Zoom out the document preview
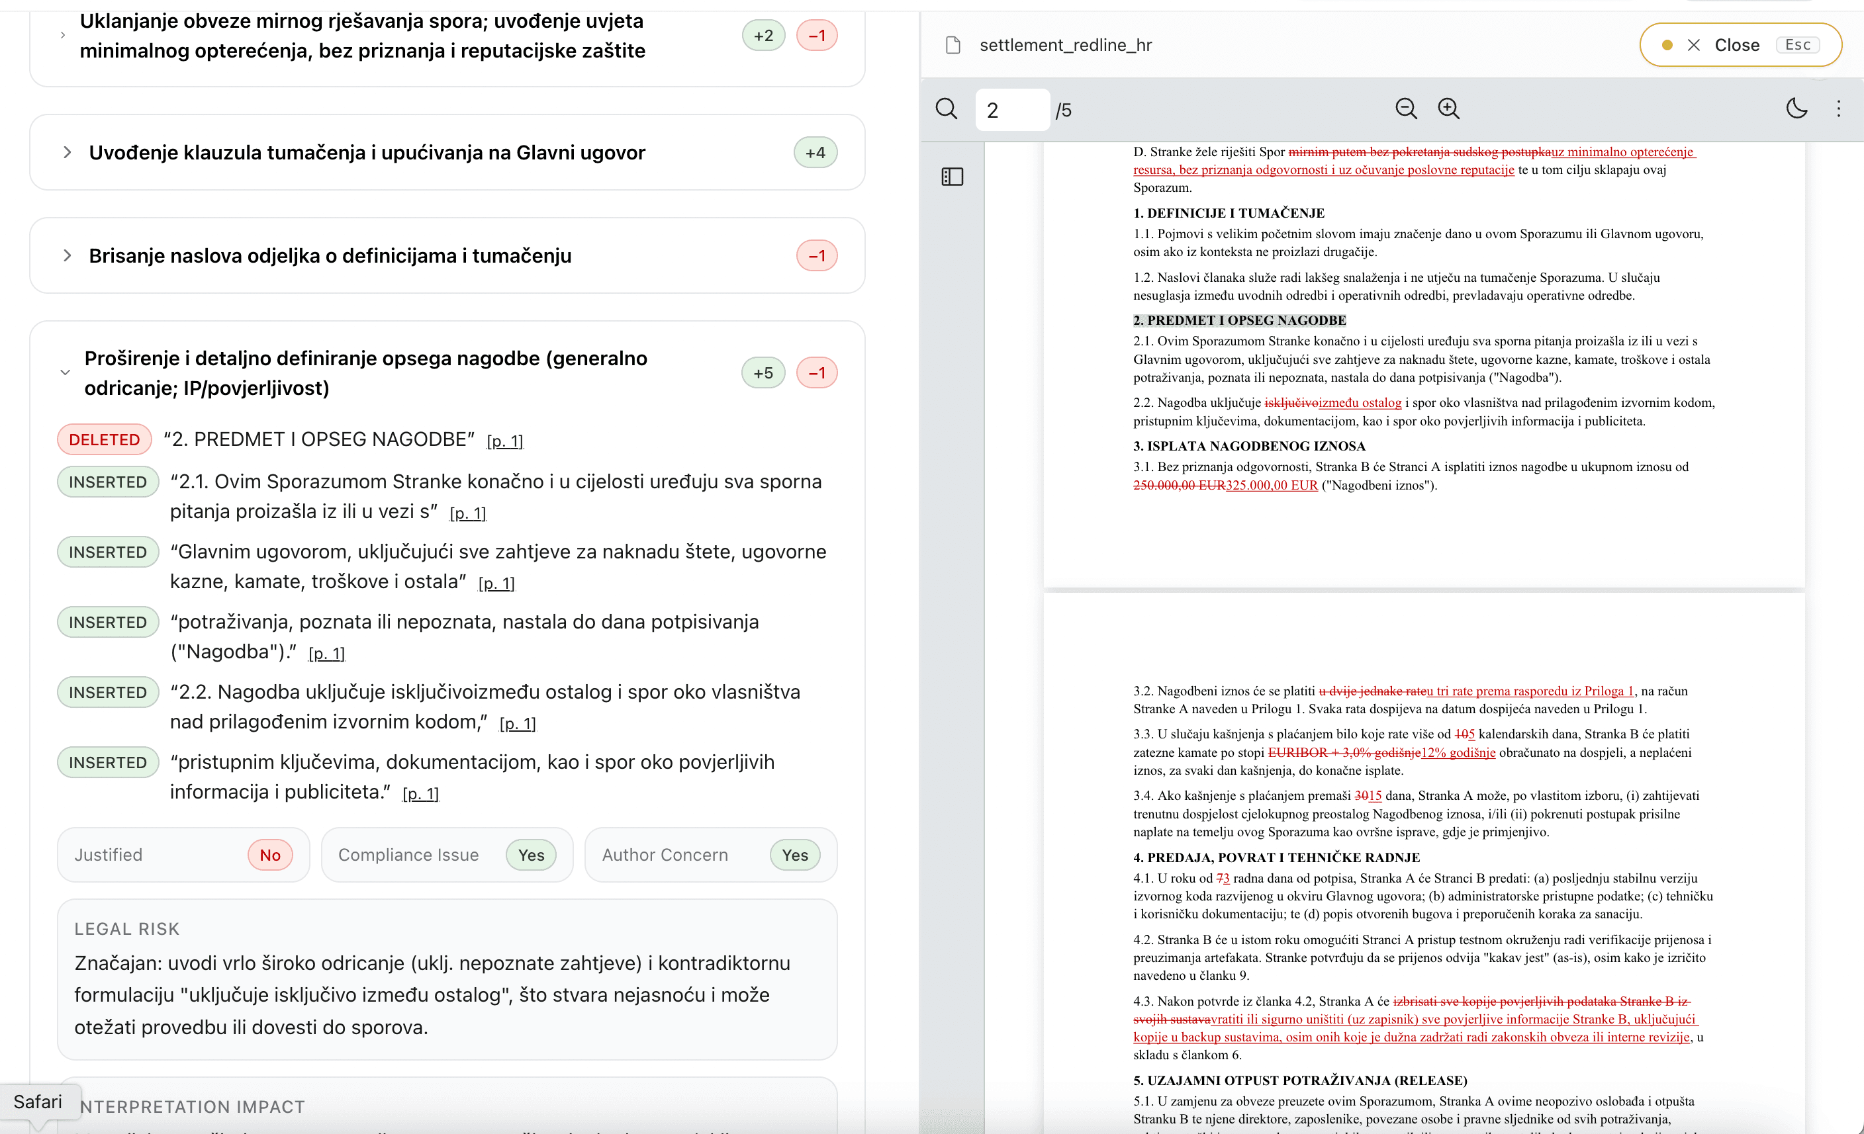The width and height of the screenshot is (1864, 1134). click(1407, 110)
